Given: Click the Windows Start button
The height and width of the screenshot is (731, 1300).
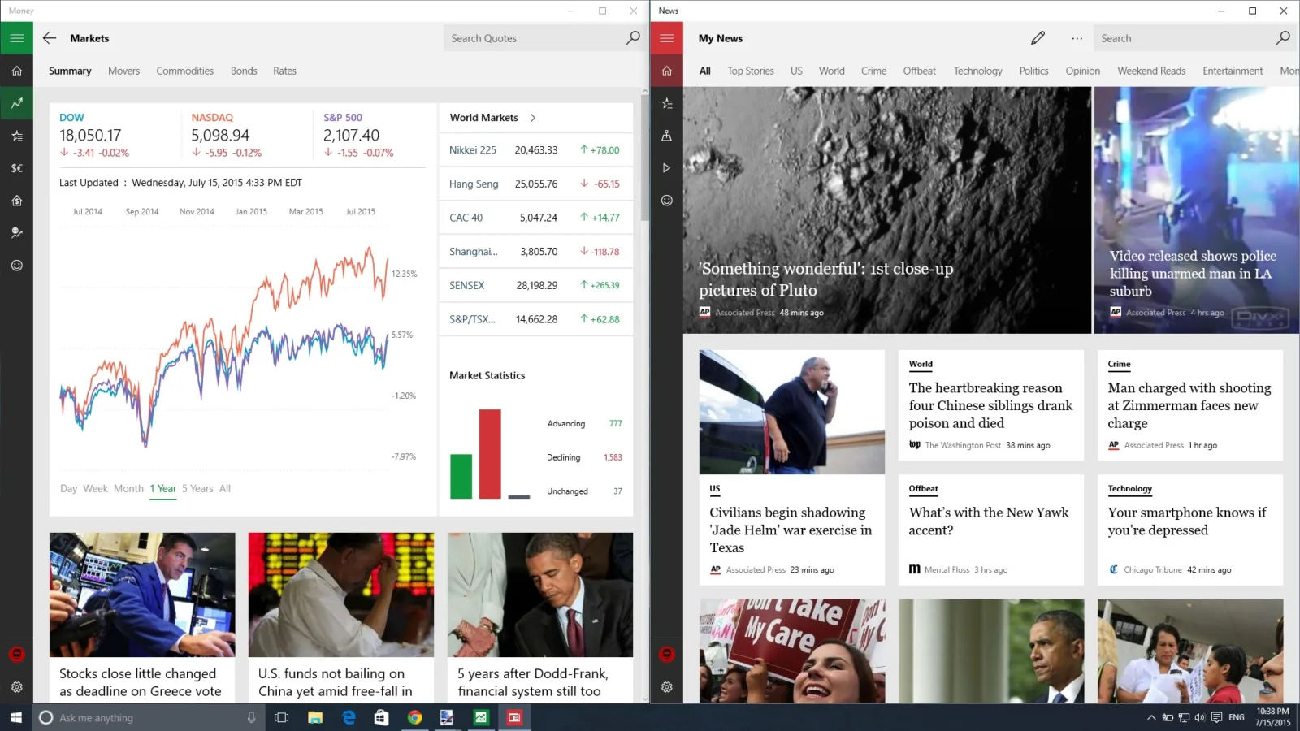Looking at the screenshot, I should [16, 717].
